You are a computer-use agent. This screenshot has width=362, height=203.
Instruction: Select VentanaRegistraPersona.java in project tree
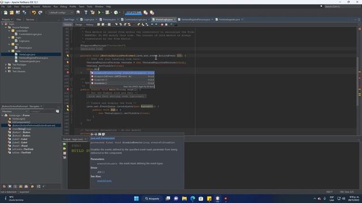[x=33, y=58]
